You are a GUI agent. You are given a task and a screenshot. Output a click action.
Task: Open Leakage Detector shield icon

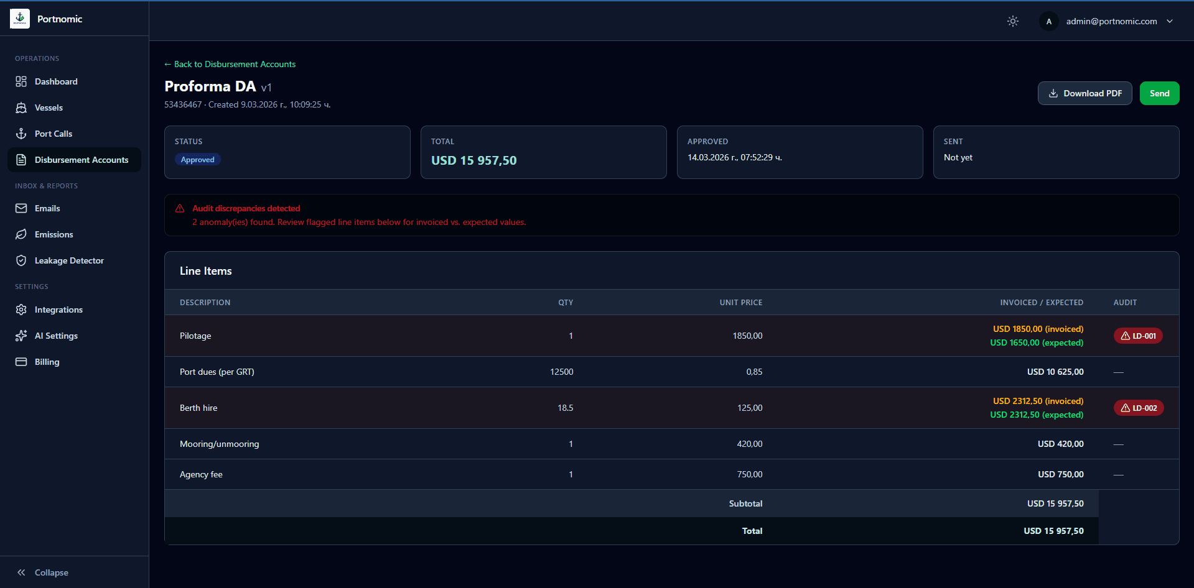(21, 260)
